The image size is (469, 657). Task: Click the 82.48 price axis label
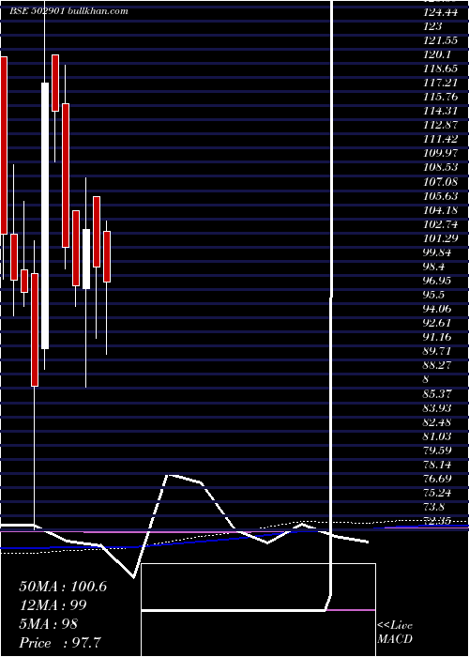click(x=437, y=422)
